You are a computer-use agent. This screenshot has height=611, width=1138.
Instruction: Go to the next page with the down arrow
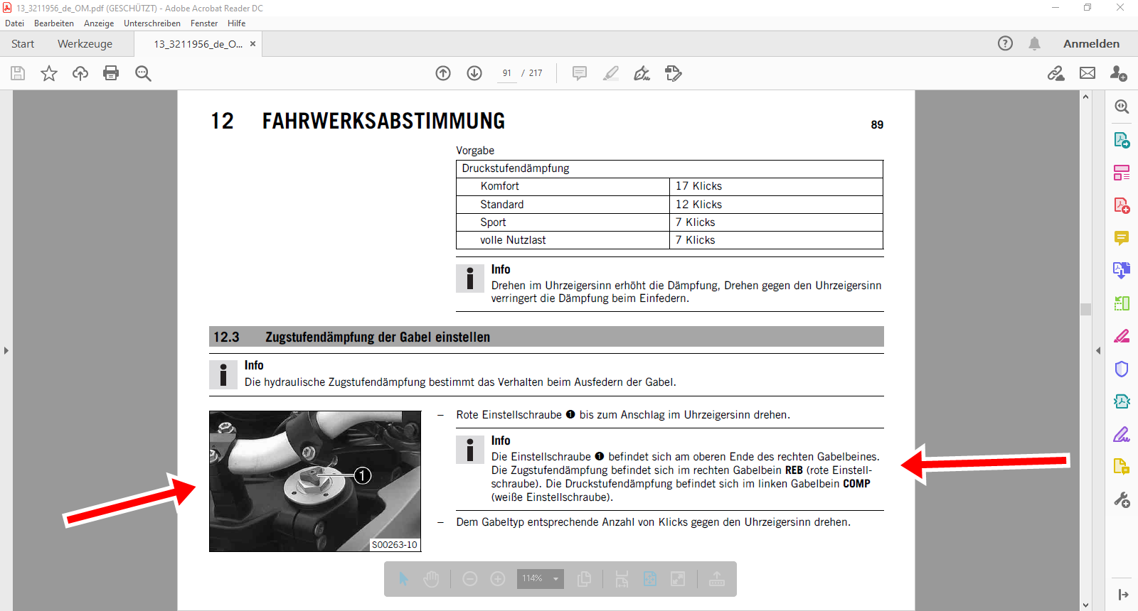pyautogui.click(x=474, y=73)
